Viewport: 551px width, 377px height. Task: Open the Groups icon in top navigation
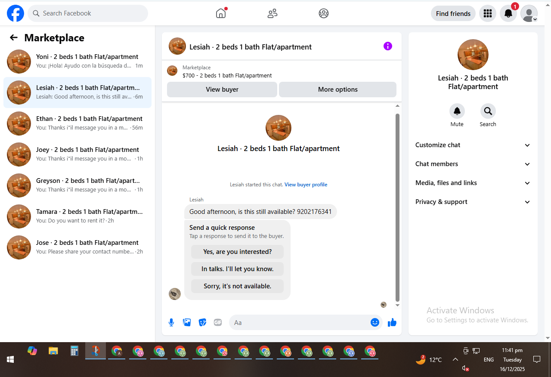pyautogui.click(x=324, y=13)
